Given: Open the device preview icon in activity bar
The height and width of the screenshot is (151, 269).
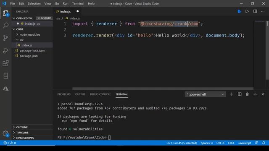Looking at the screenshot, I should (5, 76).
